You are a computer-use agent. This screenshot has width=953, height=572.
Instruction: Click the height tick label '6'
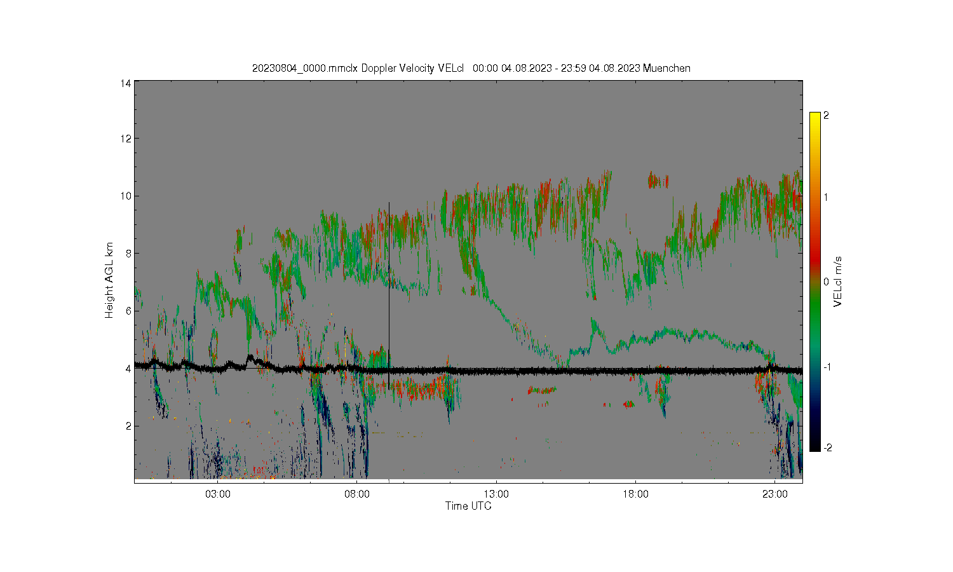point(128,311)
